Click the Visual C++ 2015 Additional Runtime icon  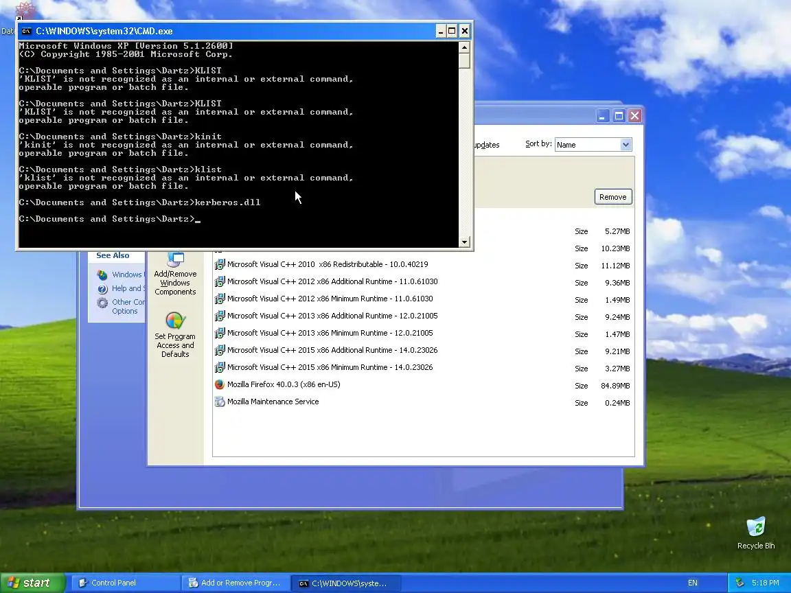point(220,351)
